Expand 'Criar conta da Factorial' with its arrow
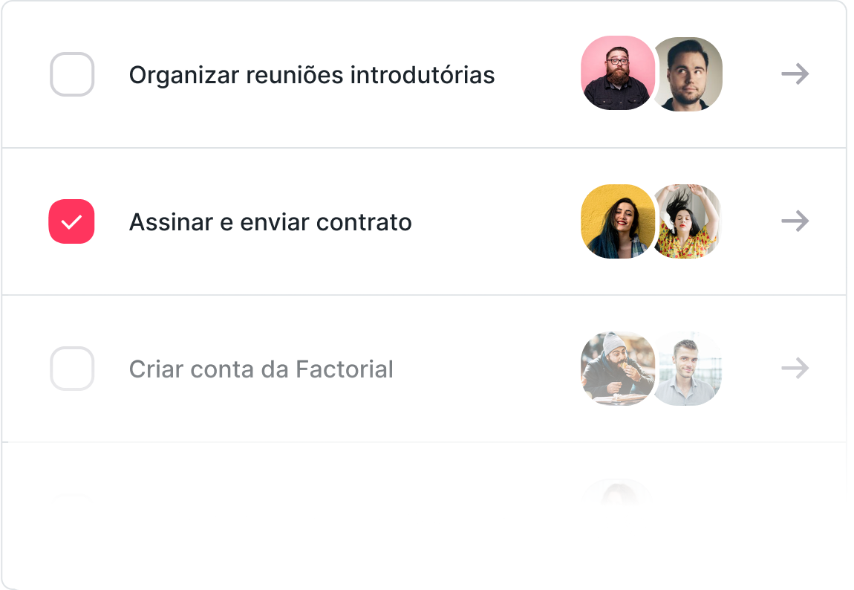 point(795,369)
